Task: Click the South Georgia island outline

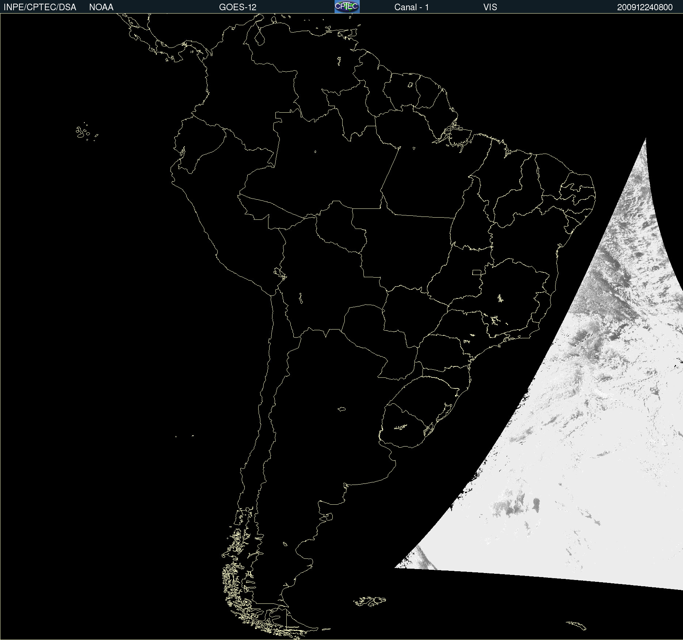Action: point(576,625)
